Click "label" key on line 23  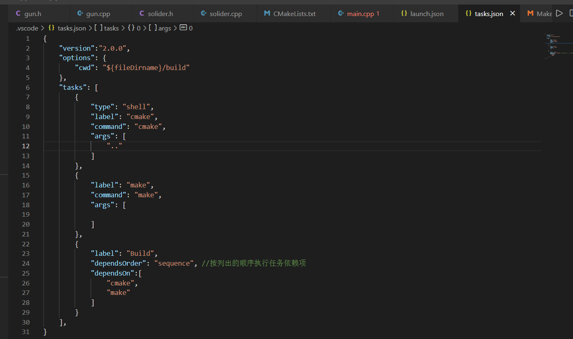pos(105,253)
